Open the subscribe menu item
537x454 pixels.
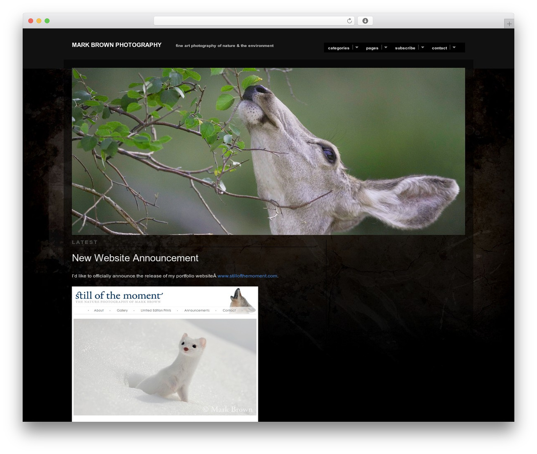click(405, 48)
